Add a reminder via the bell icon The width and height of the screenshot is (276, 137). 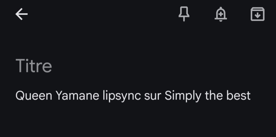click(x=221, y=14)
